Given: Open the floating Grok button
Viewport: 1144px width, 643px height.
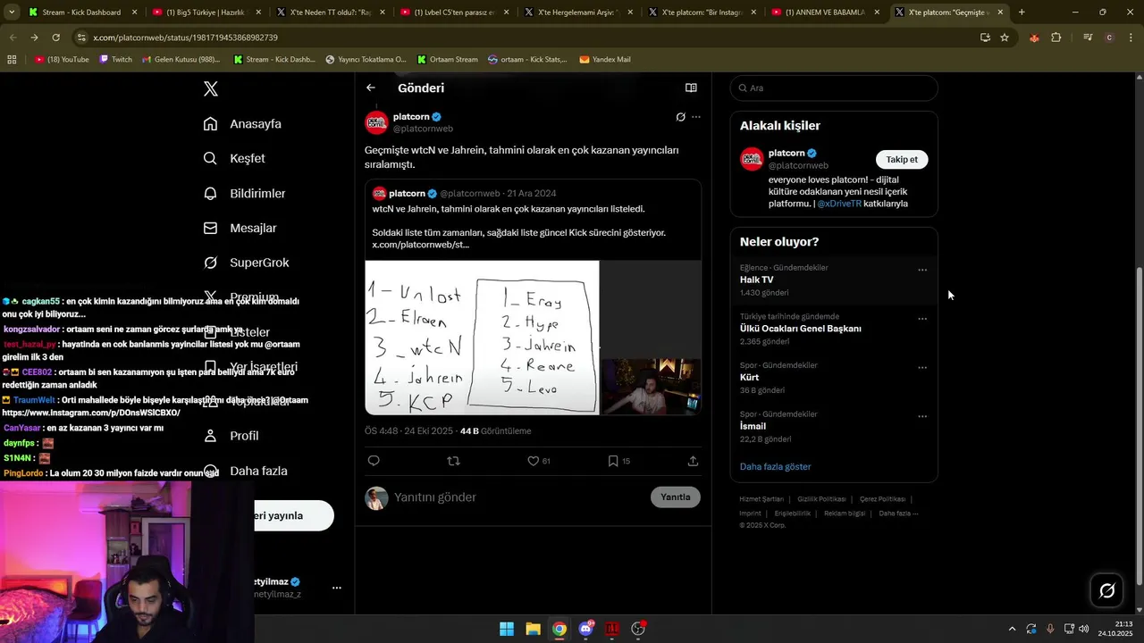Looking at the screenshot, I should click(1106, 590).
